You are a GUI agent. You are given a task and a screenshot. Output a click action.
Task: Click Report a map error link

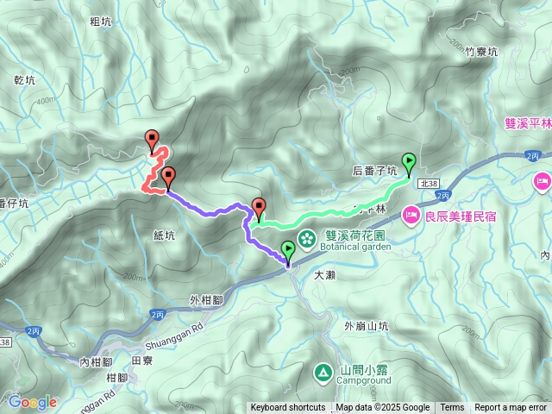[x=511, y=408]
